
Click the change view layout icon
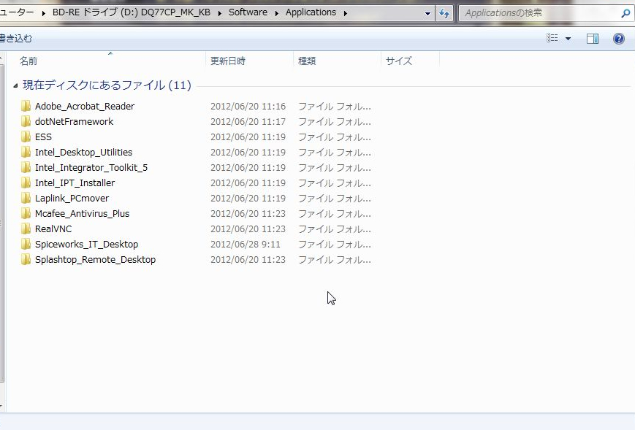point(552,38)
